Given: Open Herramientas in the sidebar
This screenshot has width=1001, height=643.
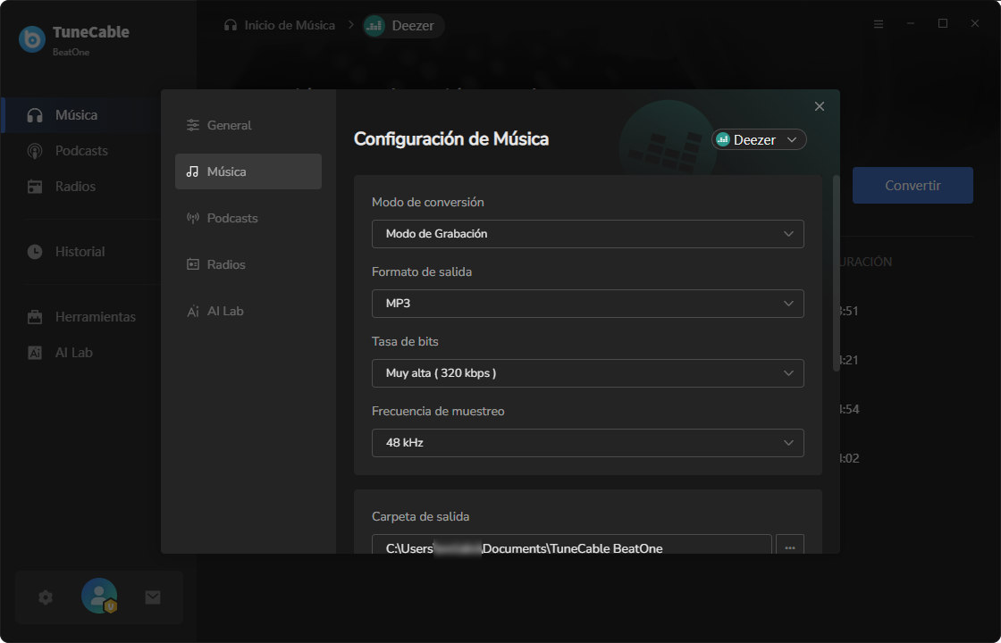Looking at the screenshot, I should click(95, 317).
